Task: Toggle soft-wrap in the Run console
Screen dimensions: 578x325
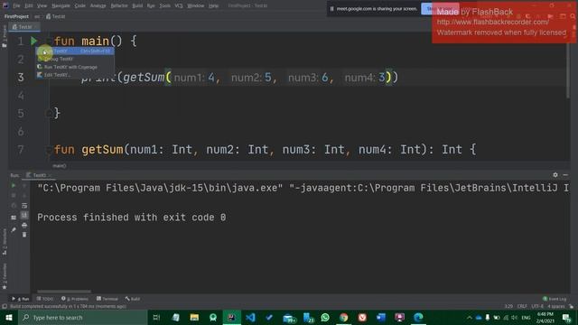Action: click(x=24, y=206)
